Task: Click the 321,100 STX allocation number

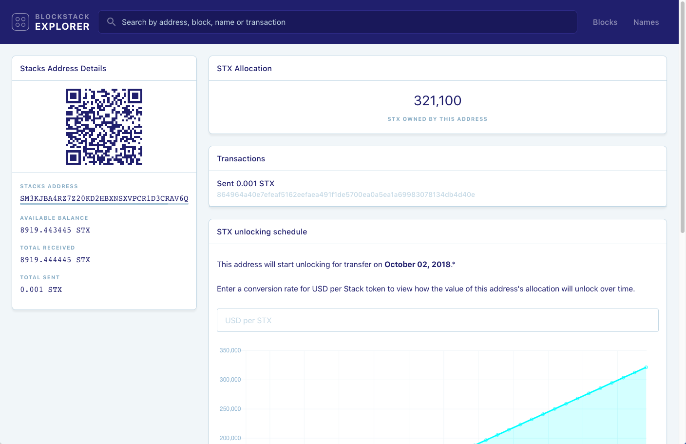Action: click(x=438, y=100)
